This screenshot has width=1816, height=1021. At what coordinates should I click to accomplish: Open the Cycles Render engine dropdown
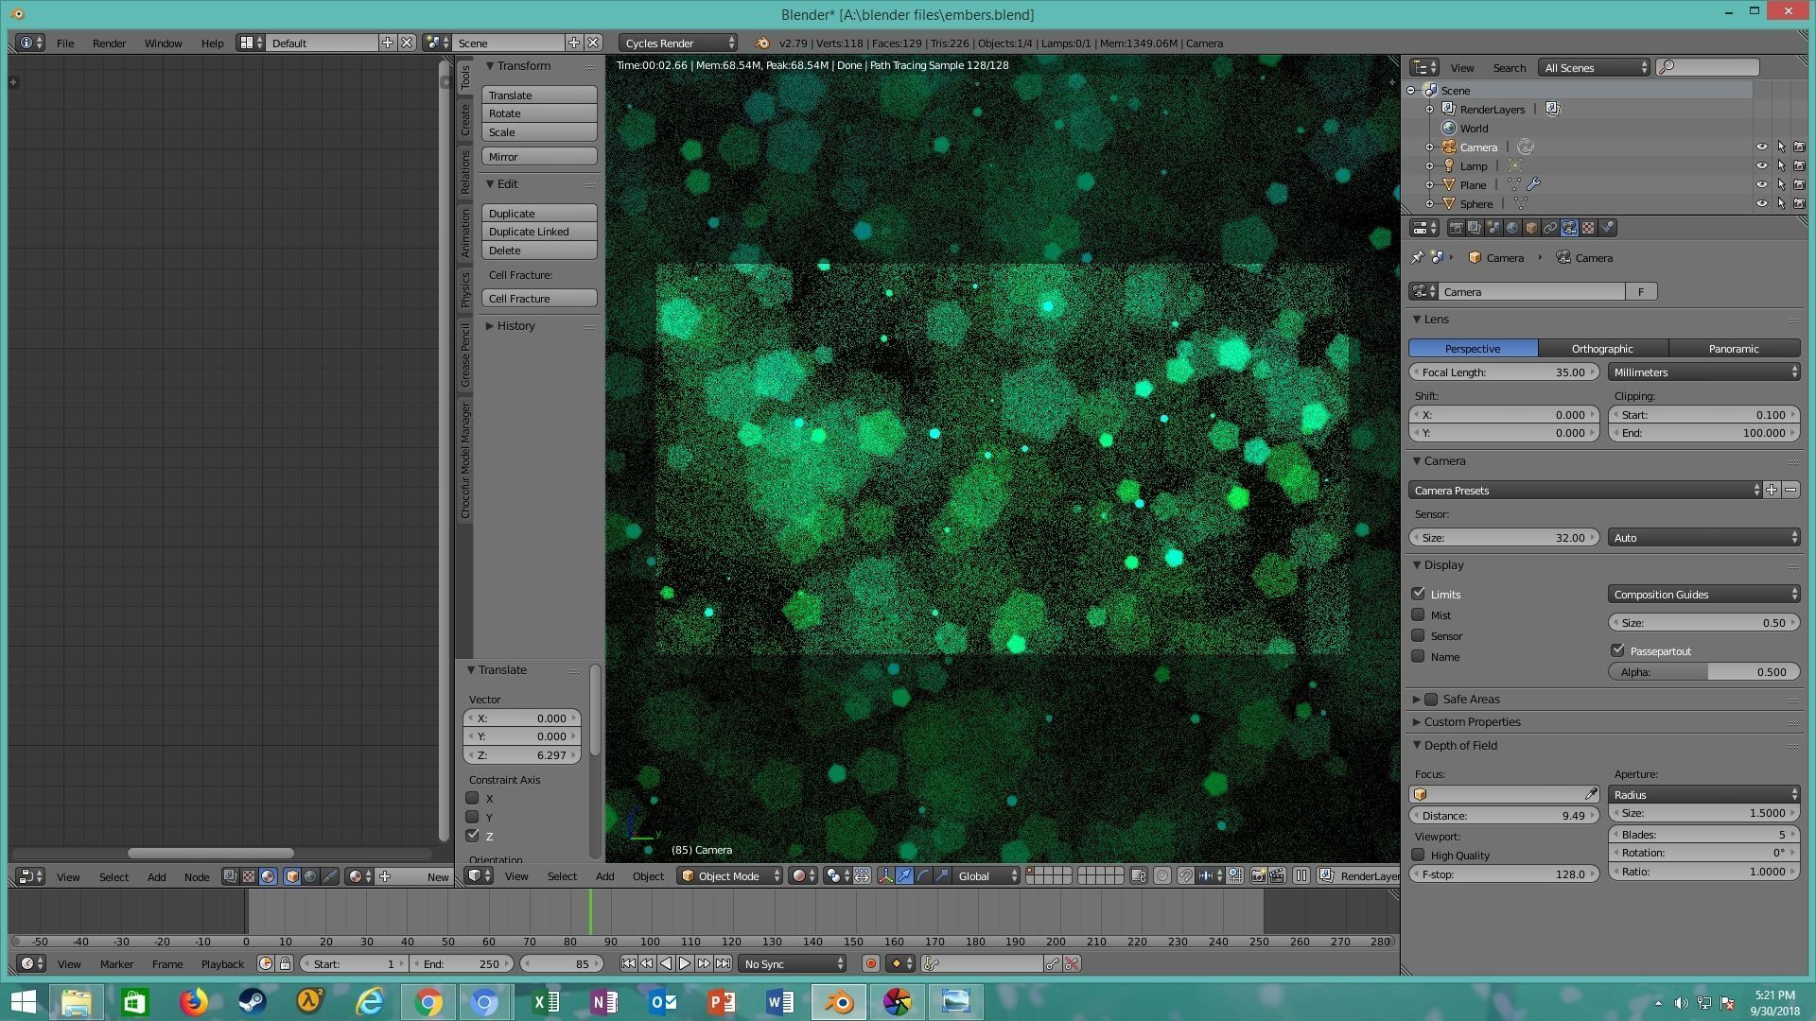coord(677,43)
